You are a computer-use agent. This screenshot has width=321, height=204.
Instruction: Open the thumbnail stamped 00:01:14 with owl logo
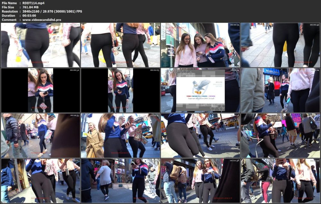coord(200,90)
